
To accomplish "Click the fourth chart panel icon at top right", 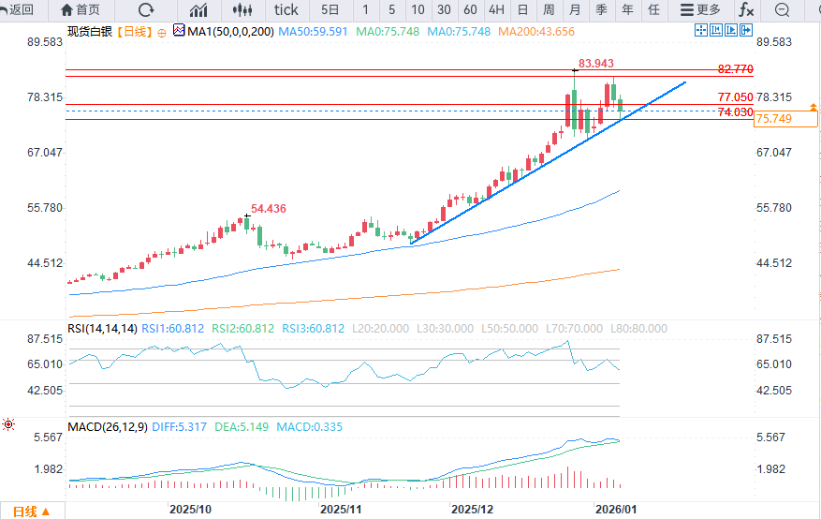I will [x=746, y=30].
